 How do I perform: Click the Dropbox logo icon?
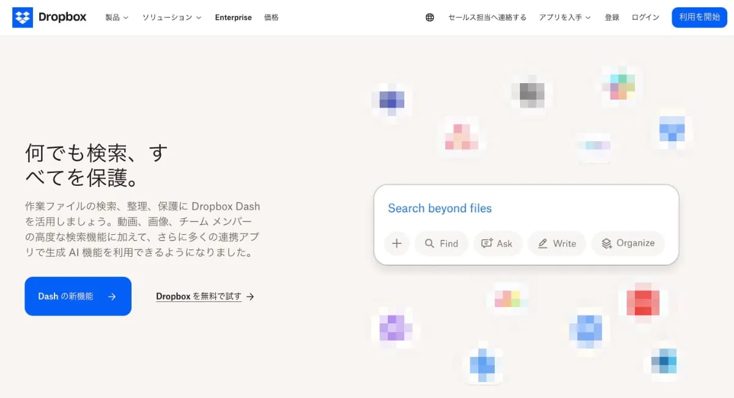[24, 17]
